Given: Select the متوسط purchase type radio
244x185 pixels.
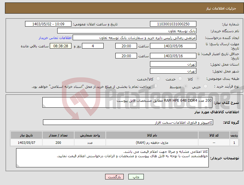Looking at the screenshot, I should (186, 86).
